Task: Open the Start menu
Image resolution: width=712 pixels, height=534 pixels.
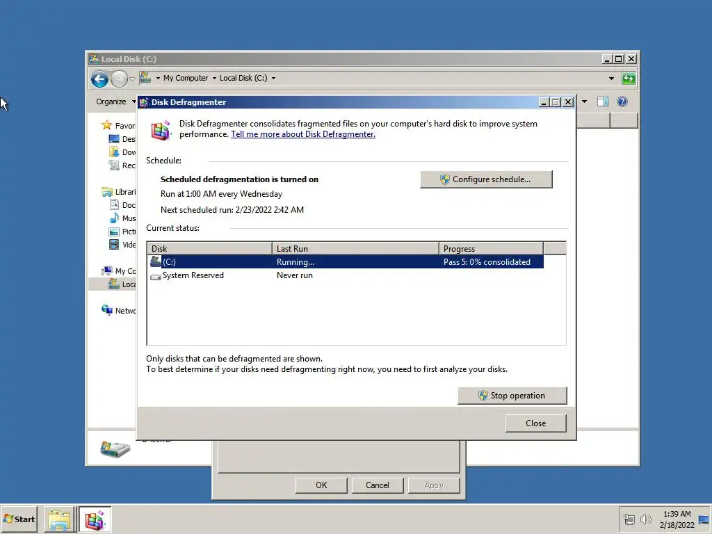Action: tap(19, 519)
